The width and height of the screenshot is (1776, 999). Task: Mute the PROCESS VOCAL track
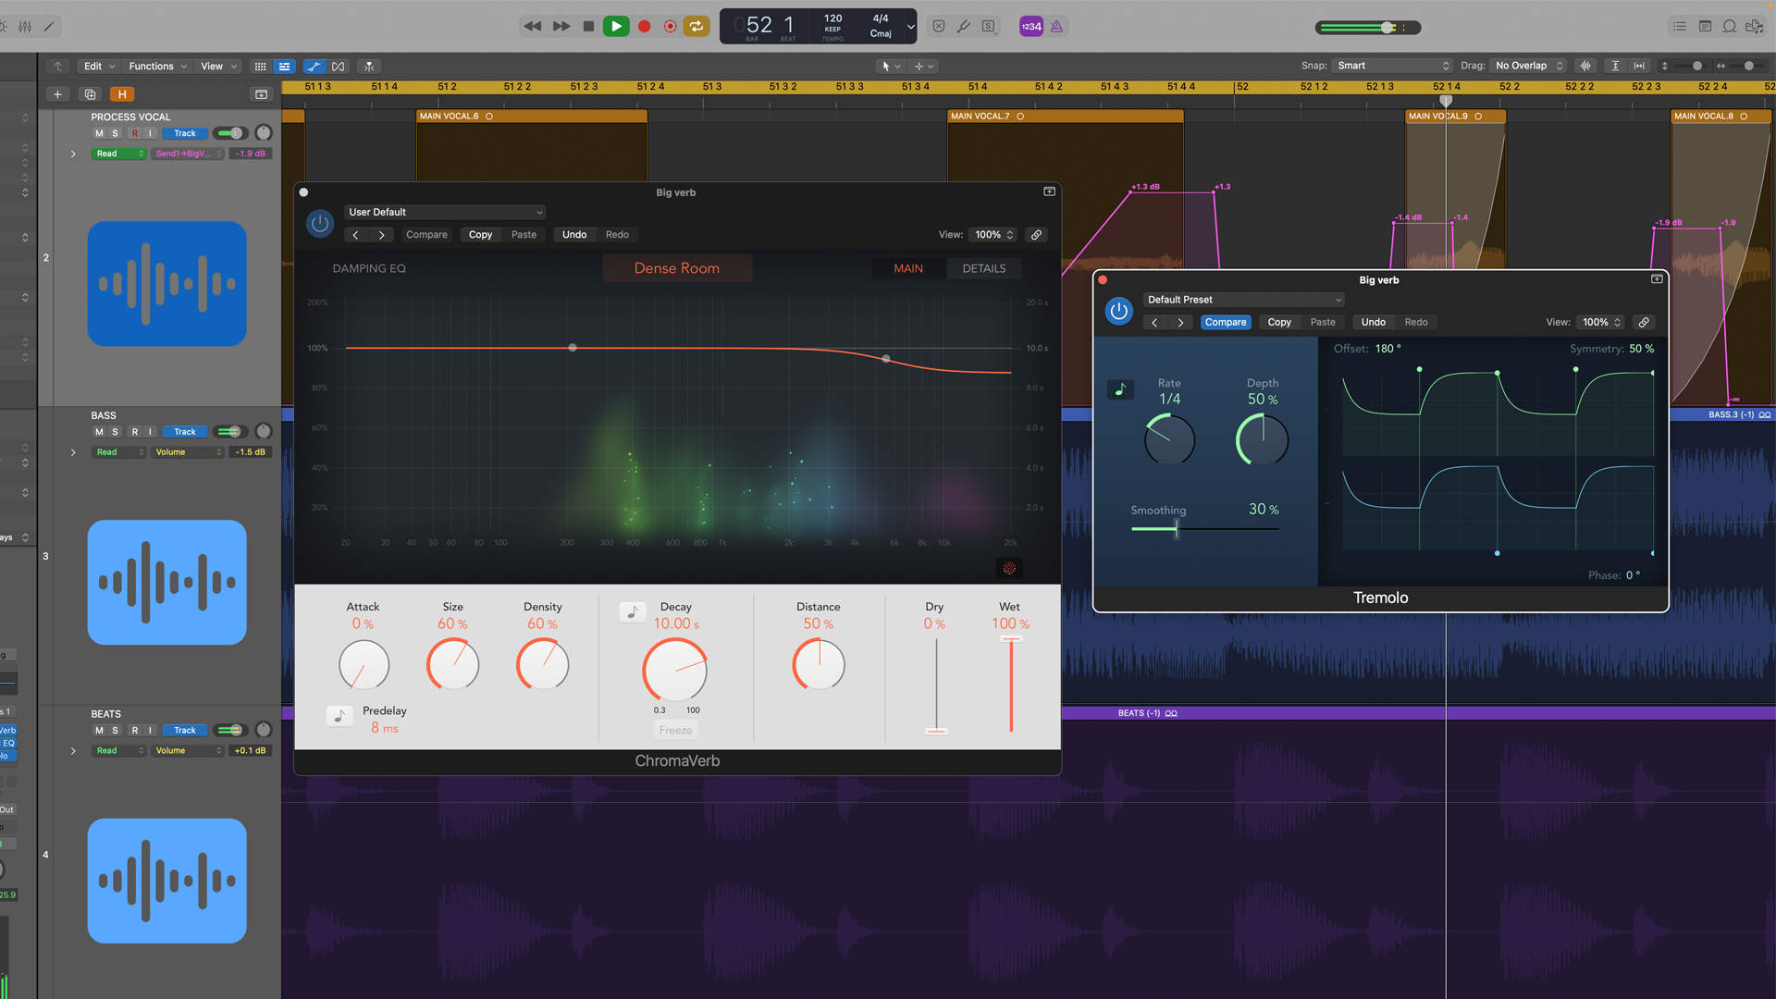click(99, 133)
